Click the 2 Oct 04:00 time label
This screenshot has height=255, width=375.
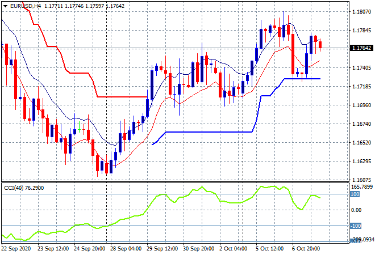click(233, 249)
